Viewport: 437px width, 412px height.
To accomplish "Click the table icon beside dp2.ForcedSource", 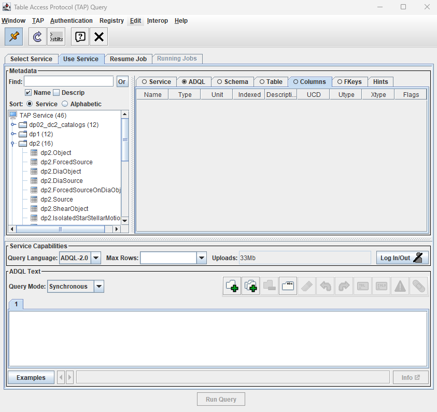I will (x=34, y=162).
